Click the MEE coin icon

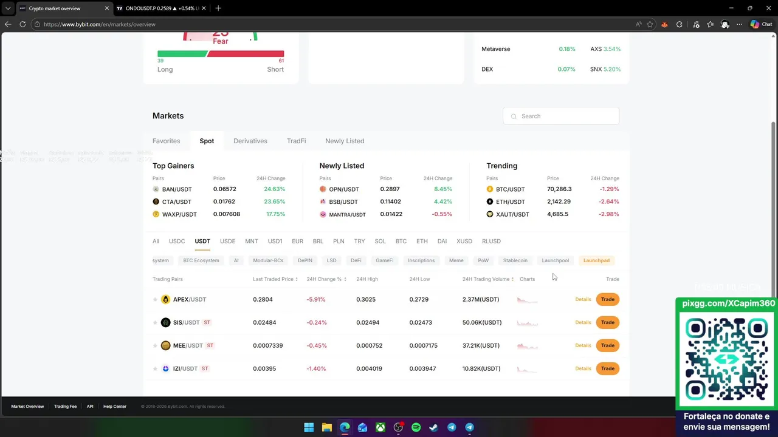165,345
